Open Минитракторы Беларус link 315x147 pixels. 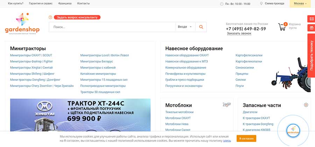pos(97,61)
